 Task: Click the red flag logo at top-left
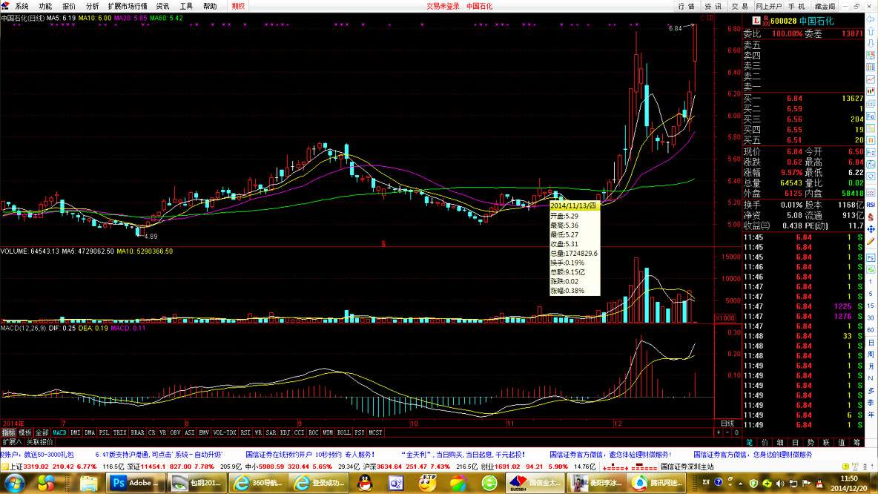[5, 6]
